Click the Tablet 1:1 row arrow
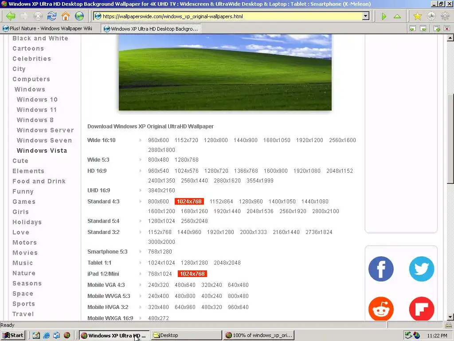The height and width of the screenshot is (341, 454). (141, 263)
